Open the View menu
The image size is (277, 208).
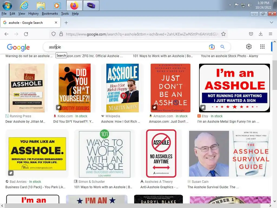pos(22,14)
